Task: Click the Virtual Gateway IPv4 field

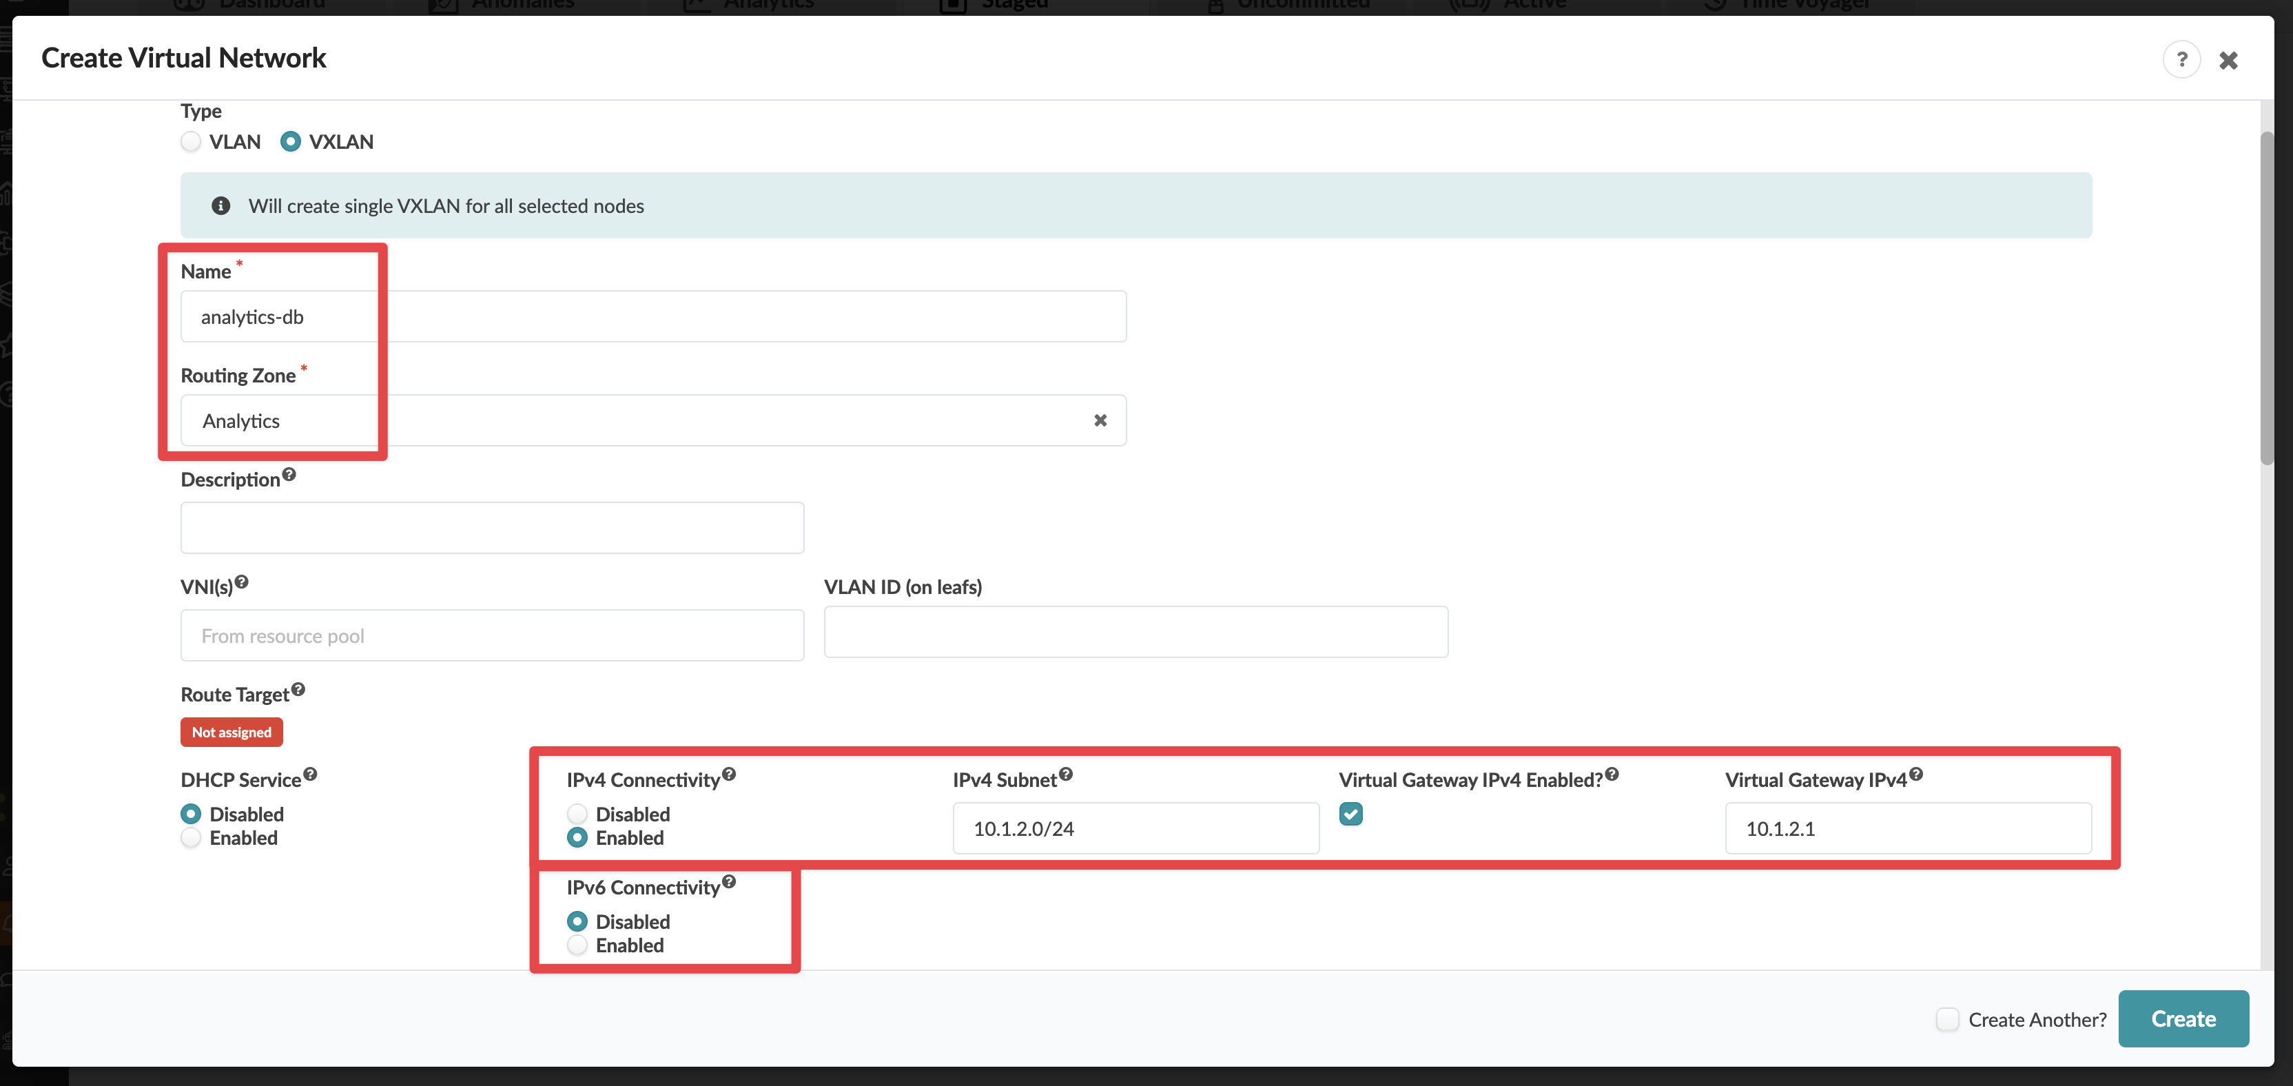Action: [1909, 828]
